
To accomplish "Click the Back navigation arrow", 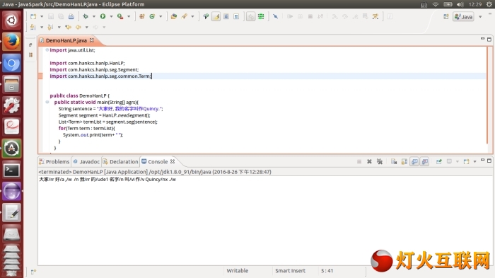I will coord(78,27).
